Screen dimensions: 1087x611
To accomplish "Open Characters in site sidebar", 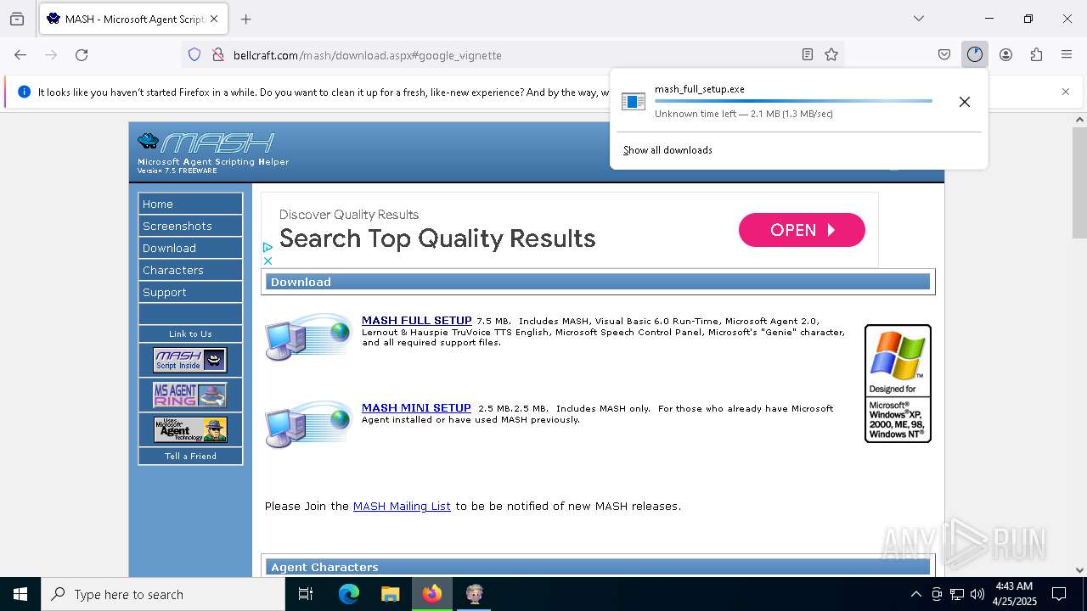I will 190,270.
